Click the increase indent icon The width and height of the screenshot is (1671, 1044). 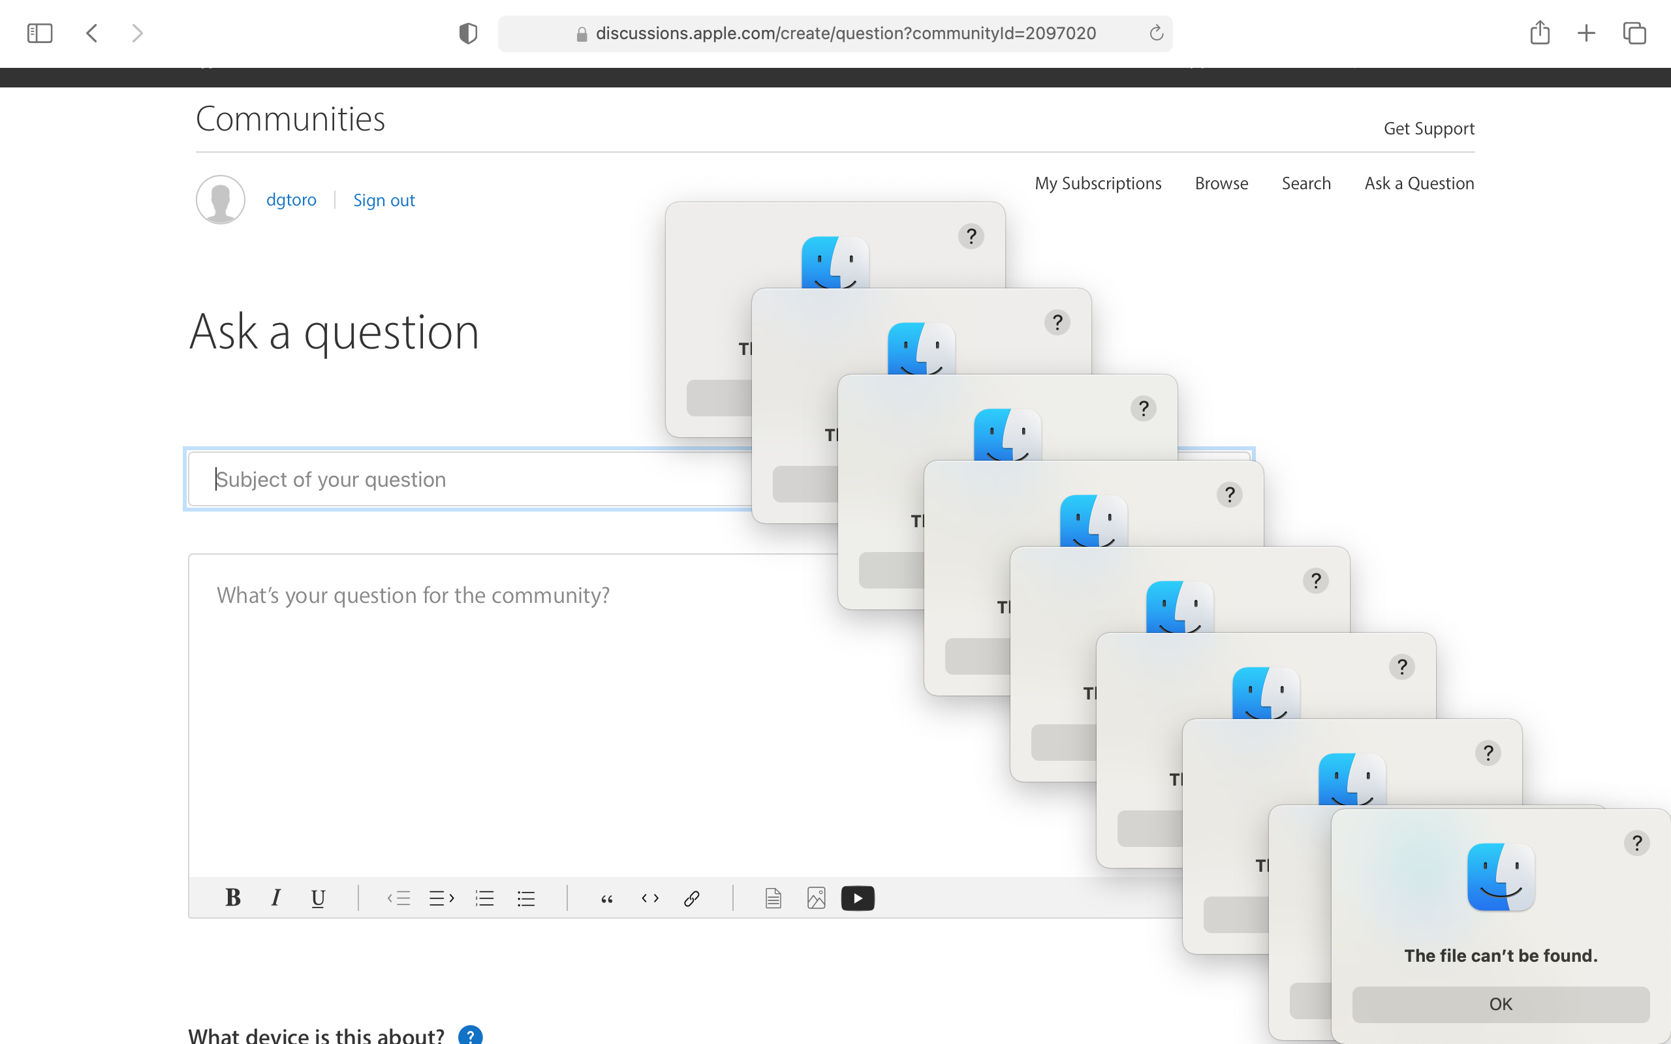441,898
